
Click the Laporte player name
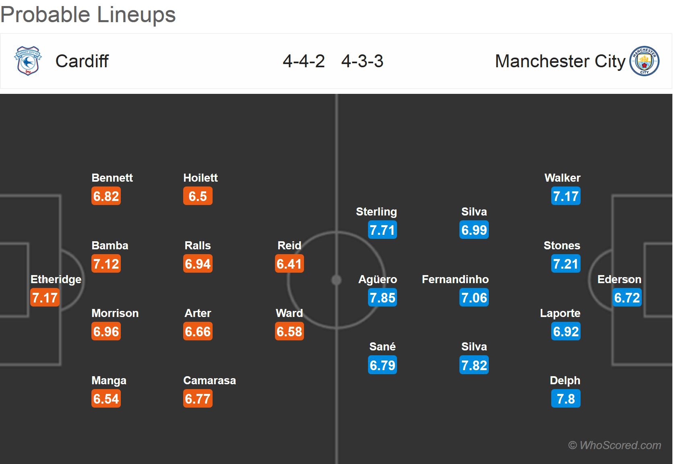point(560,313)
